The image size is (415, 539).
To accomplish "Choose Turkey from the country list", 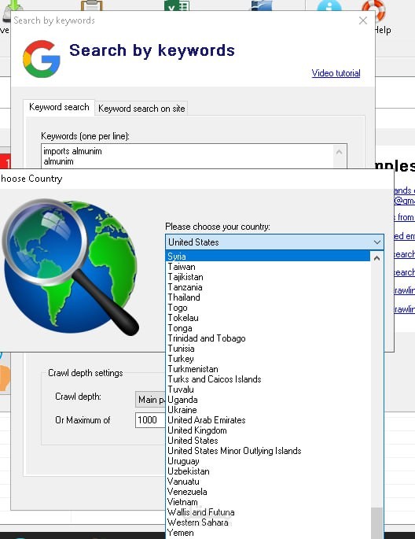I will pos(268,359).
